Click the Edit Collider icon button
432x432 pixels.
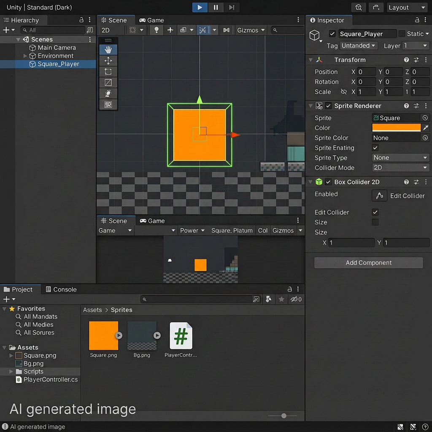click(x=379, y=196)
